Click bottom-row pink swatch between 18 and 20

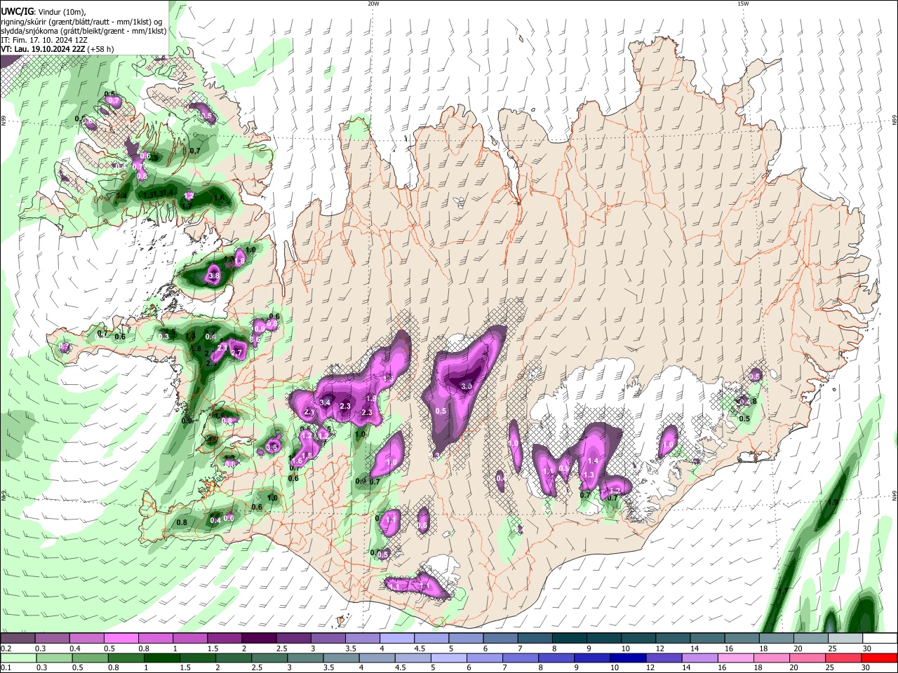pyautogui.click(x=772, y=658)
